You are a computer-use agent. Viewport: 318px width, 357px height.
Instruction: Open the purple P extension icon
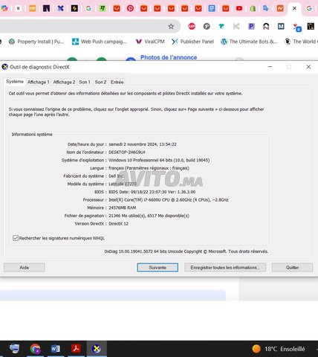(251, 26)
